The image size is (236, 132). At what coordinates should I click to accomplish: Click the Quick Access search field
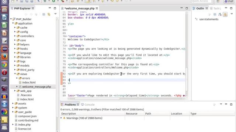201,1
